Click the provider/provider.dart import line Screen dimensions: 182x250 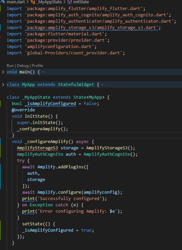tap(58, 40)
